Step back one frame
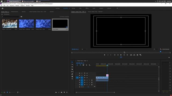 click(x=118, y=55)
